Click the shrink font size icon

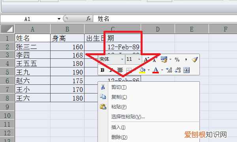point(155,60)
